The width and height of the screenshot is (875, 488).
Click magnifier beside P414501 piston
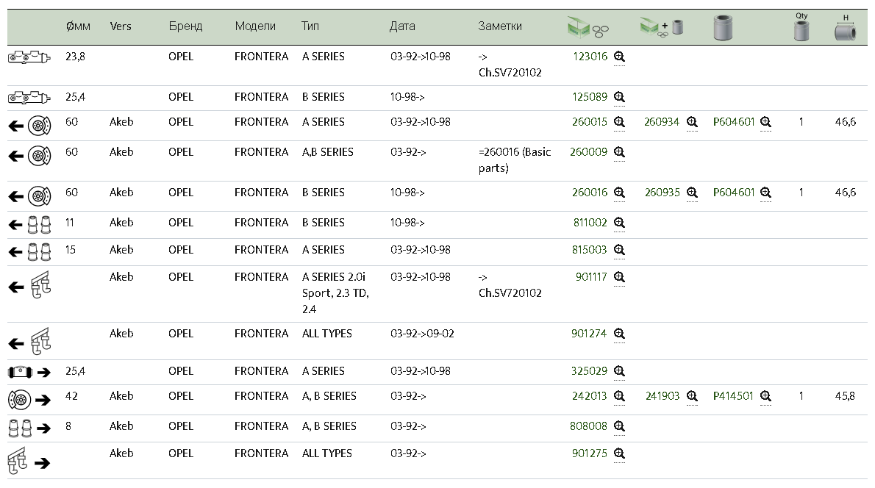[x=765, y=396]
